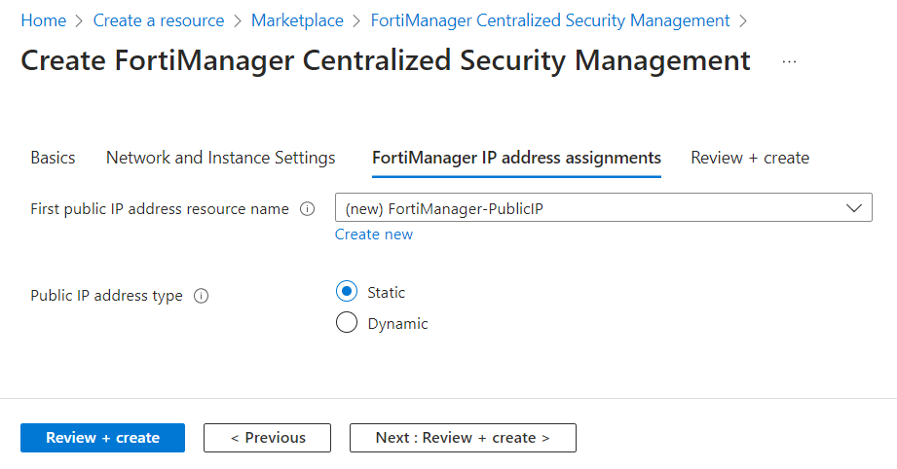The height and width of the screenshot is (469, 897).
Task: Select the Dynamic radio button
Action: [347, 323]
